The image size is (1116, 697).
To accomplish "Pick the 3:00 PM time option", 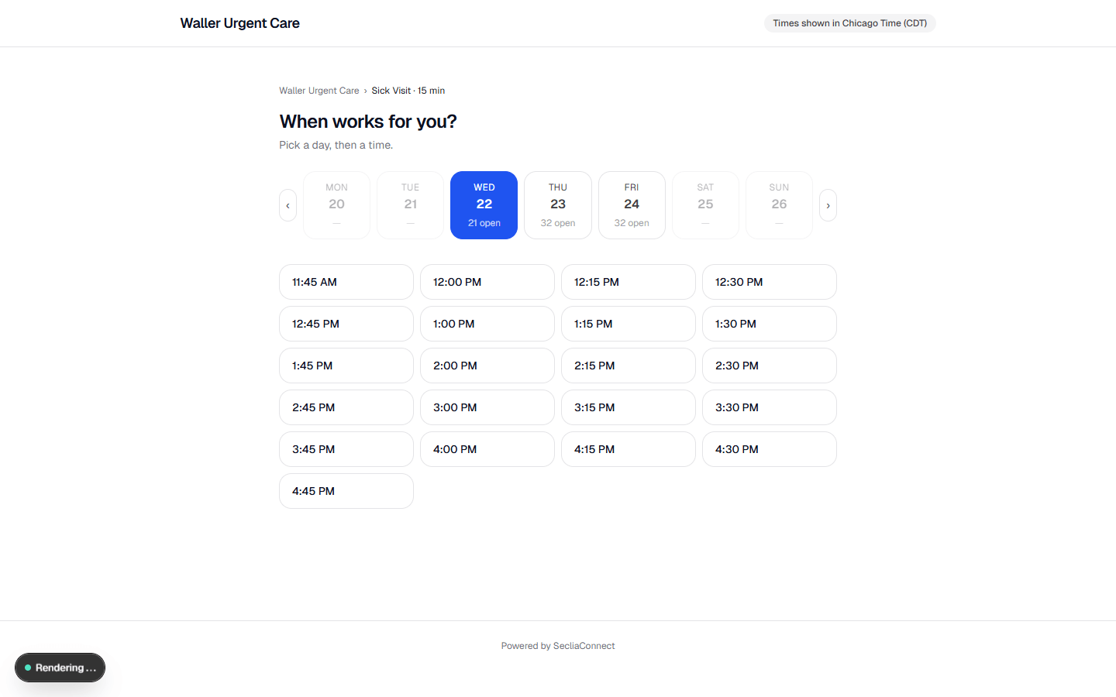I will 487,407.
